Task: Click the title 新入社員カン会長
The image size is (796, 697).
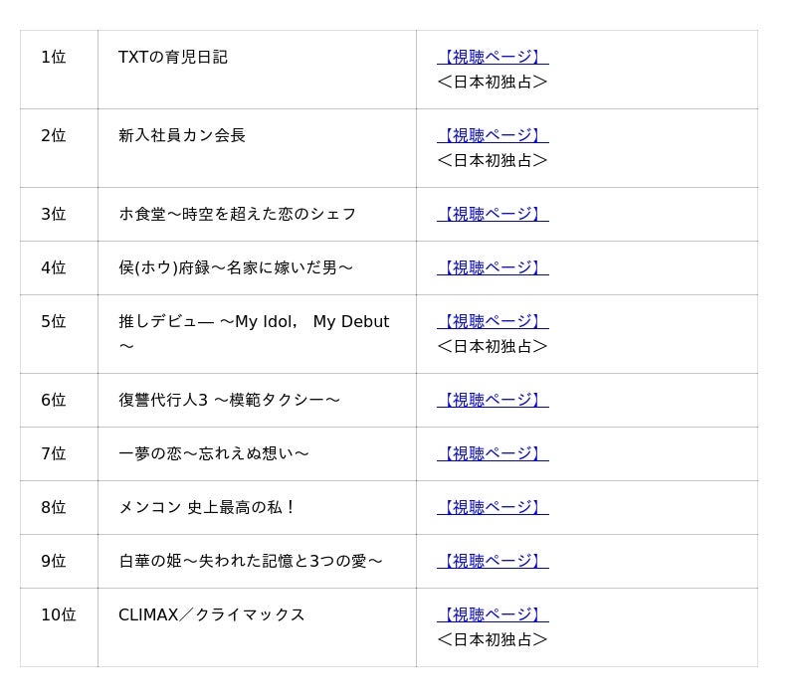Action: pos(182,135)
